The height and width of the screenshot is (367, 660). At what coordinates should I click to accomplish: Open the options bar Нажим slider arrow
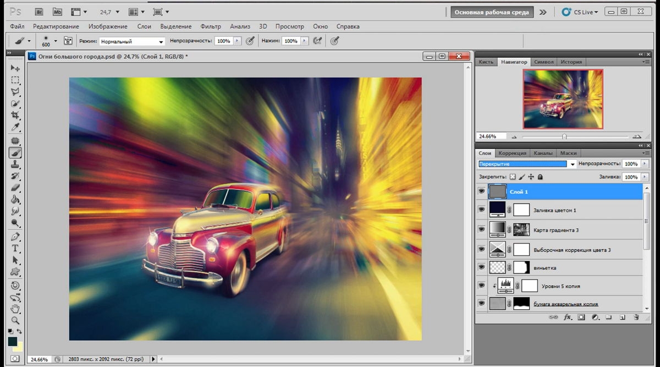[304, 41]
